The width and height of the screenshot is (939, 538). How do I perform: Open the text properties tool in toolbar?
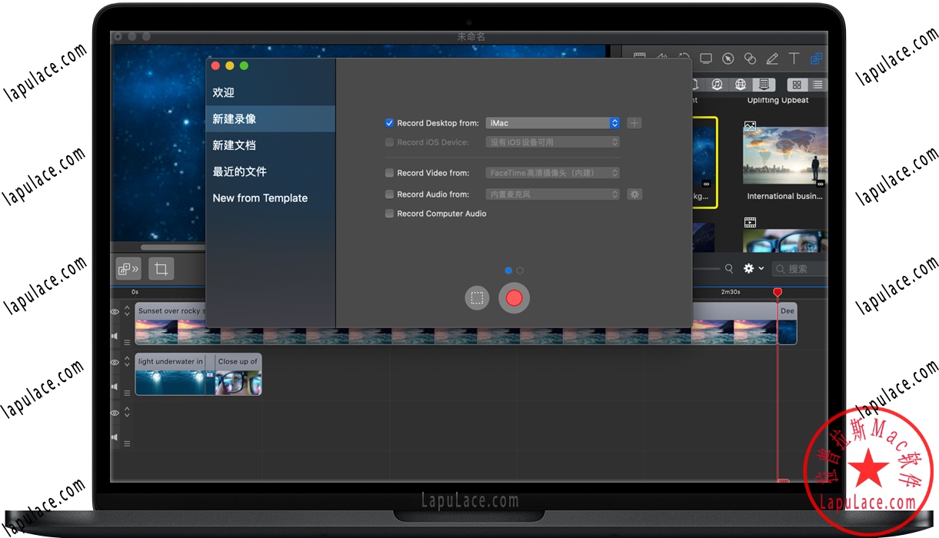pyautogui.click(x=794, y=58)
